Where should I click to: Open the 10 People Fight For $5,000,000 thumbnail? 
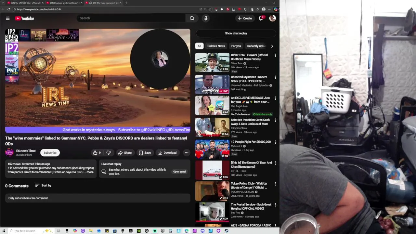[212, 149]
